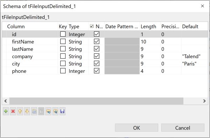This screenshot has width=210, height=138.
Task: Toggle Key checkbox for phone row
Action: click(x=63, y=71)
